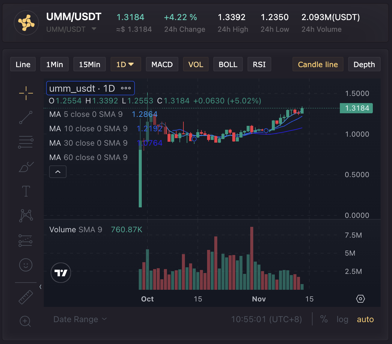Toggle the MACD indicator
The height and width of the screenshot is (344, 392).
click(162, 64)
